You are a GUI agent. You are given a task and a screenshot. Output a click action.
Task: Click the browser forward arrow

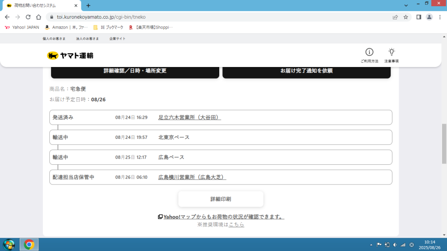coord(18,17)
